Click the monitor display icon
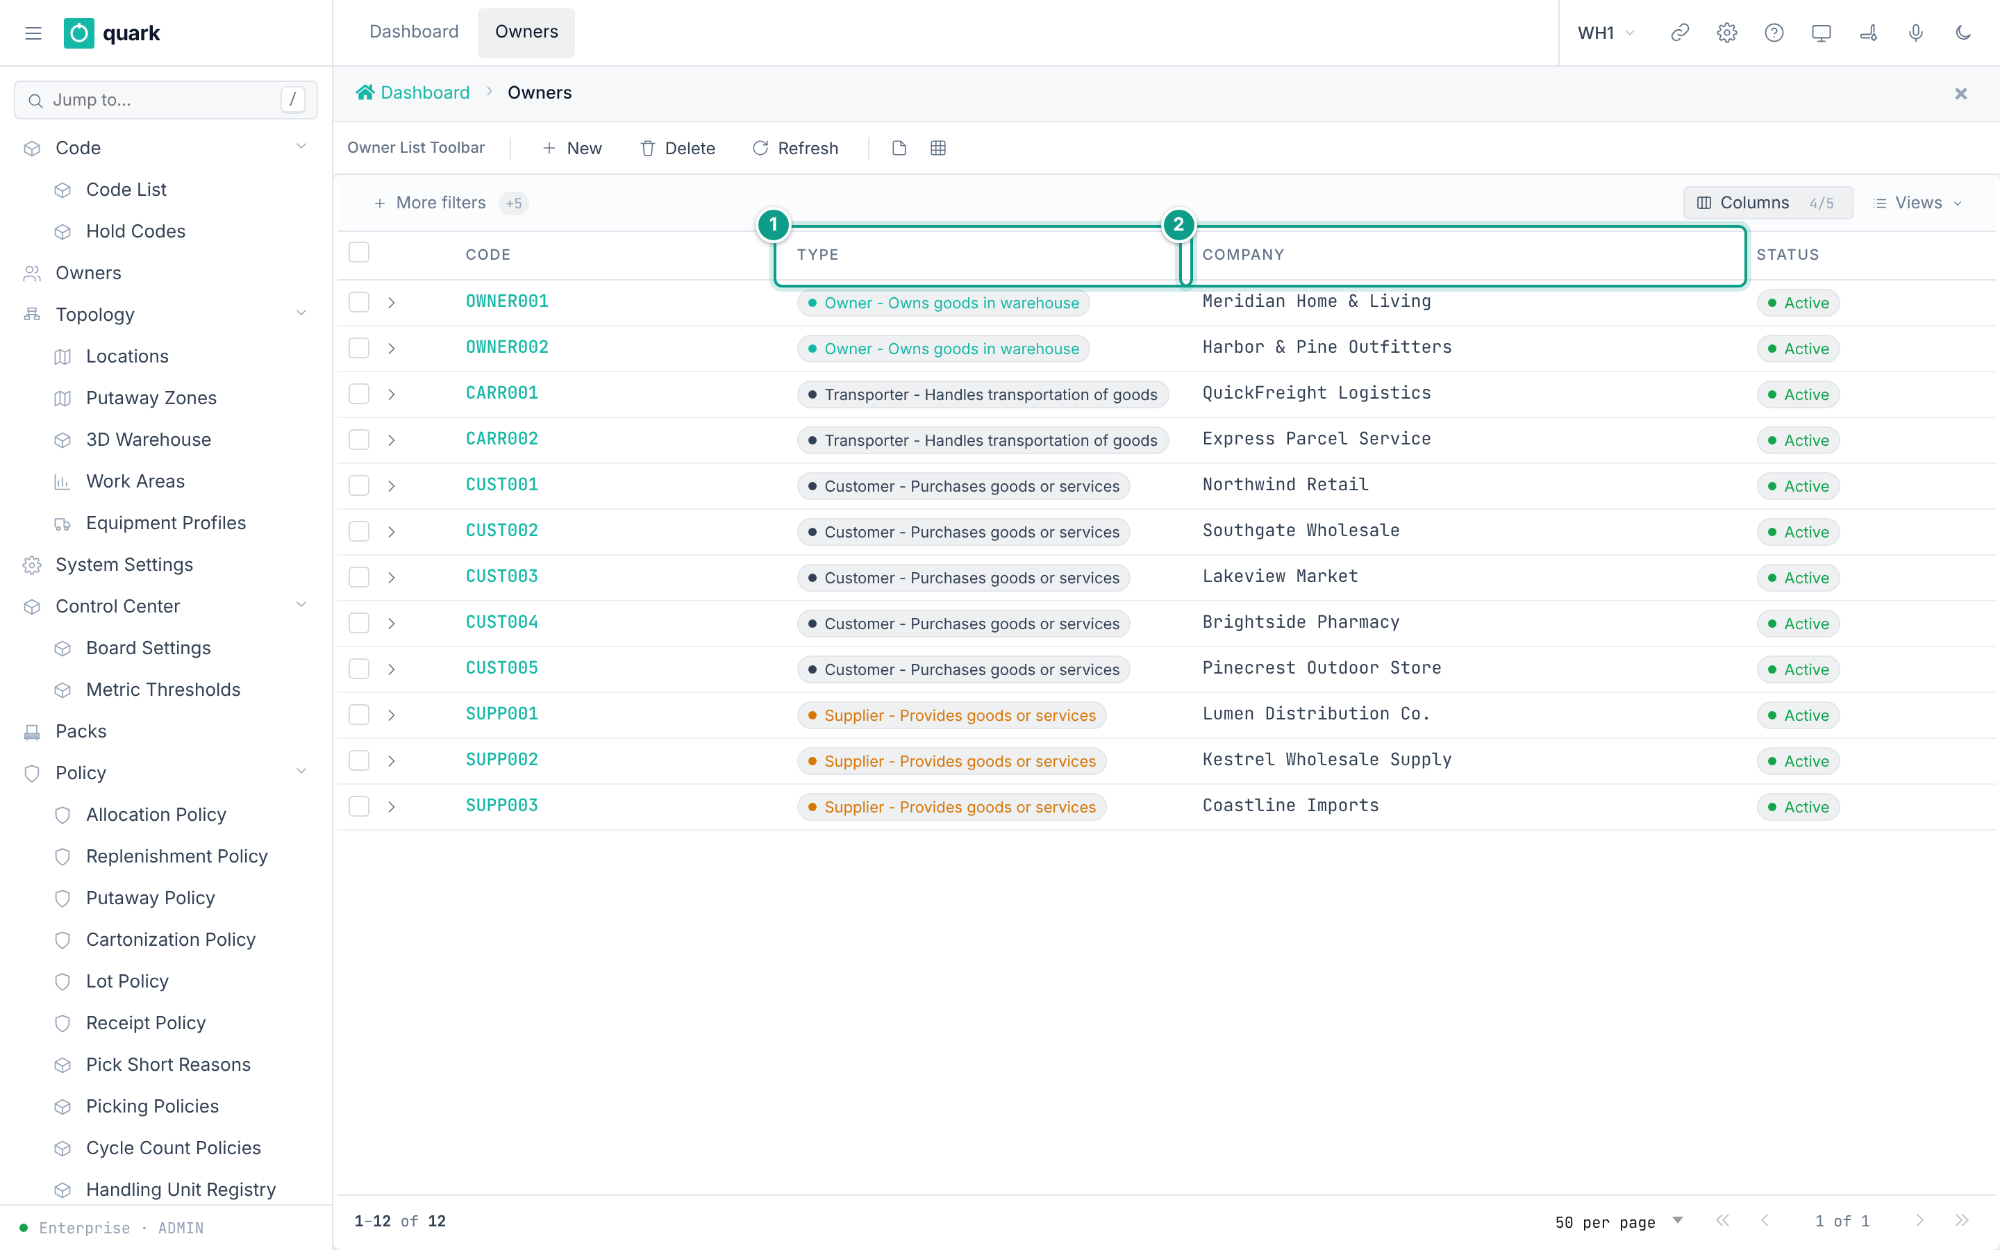This screenshot has height=1250, width=2000. click(1821, 33)
